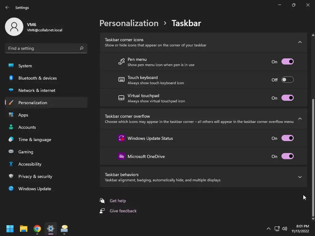Open Chrome from the taskbar
The height and width of the screenshot is (236, 315).
coord(37,229)
